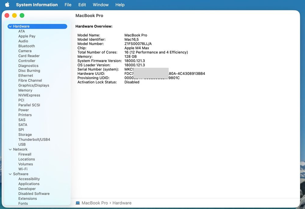Select Ethernet in the sidebar
Viewport: 305px width, 209px height.
tap(26, 75)
